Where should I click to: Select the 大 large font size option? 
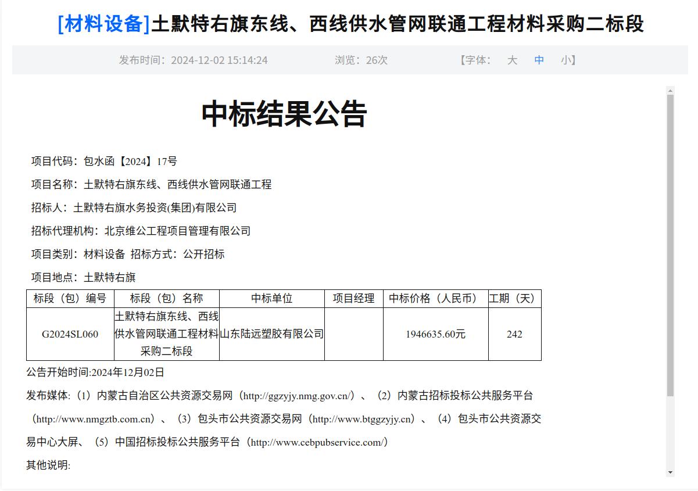click(511, 60)
